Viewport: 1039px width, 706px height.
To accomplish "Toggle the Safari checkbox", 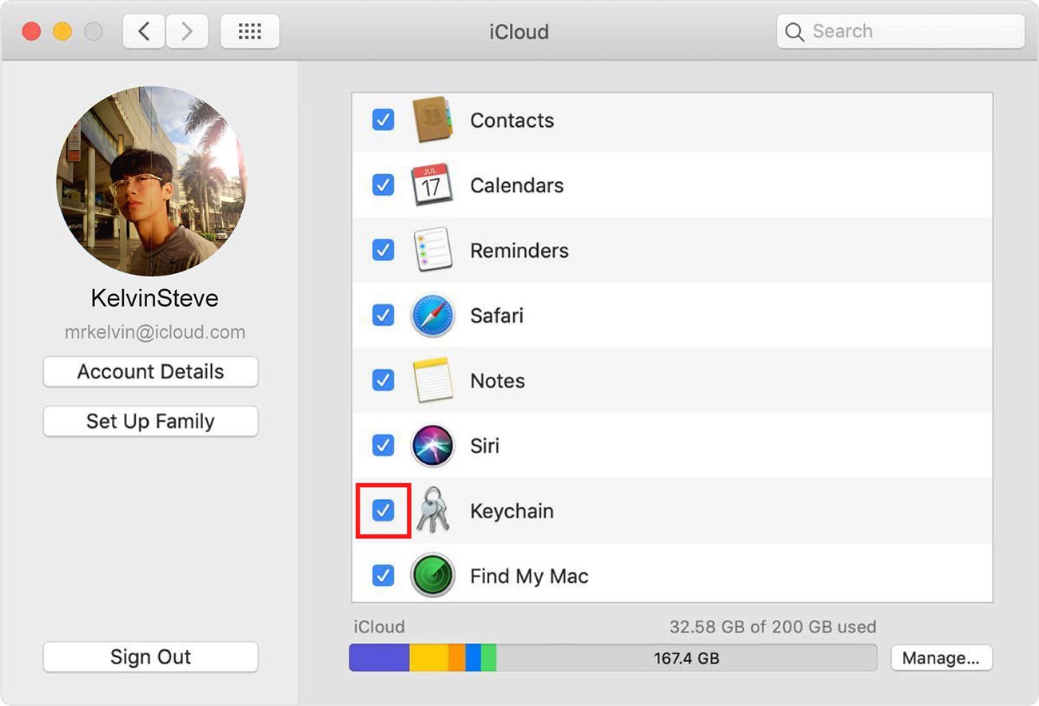I will coord(384,315).
